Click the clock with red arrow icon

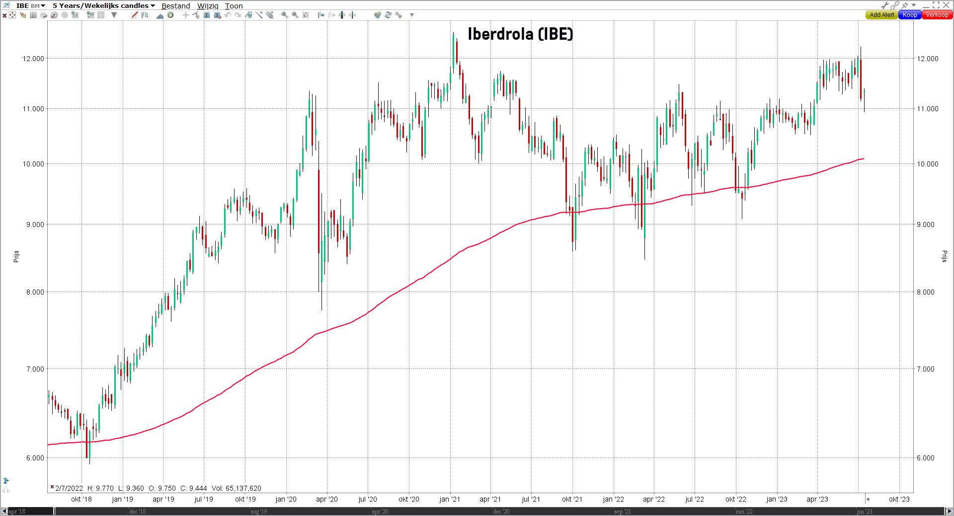[x=54, y=15]
